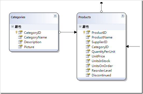Screen dimensions: 143x94
Task: Select the Discontinued property text
Action: tap(101, 75)
